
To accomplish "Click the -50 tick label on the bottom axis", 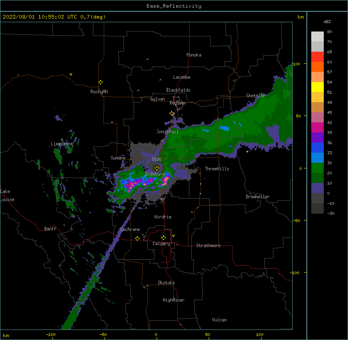I will click(103, 334).
